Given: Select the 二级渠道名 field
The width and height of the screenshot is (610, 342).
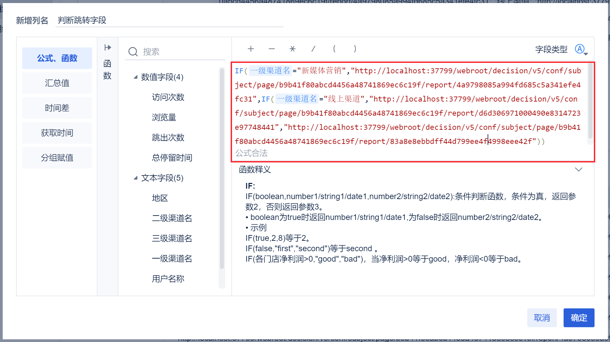Looking at the screenshot, I should (172, 218).
